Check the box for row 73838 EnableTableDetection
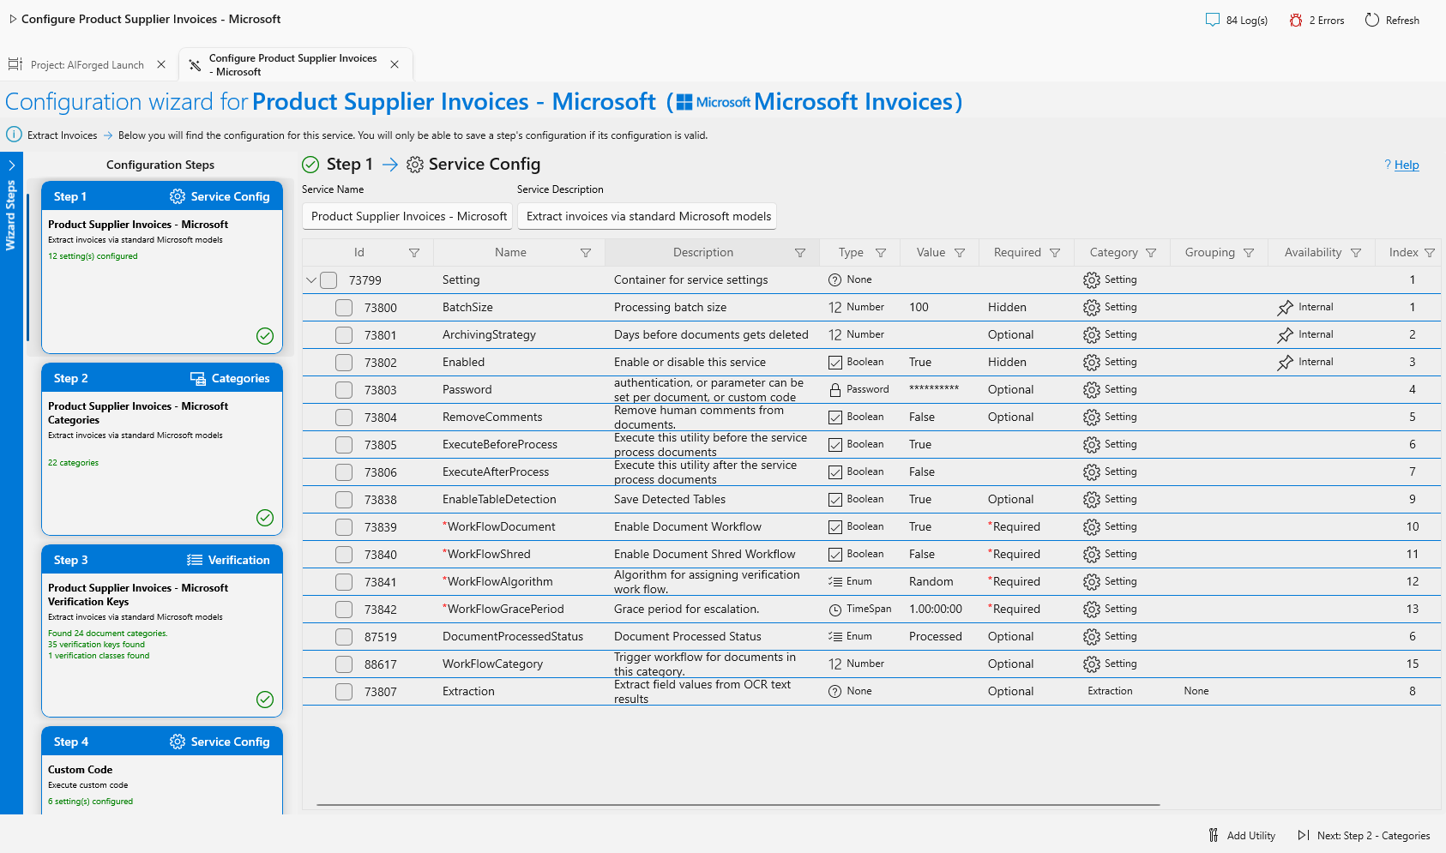Screen dimensions: 1446x853 [344, 500]
